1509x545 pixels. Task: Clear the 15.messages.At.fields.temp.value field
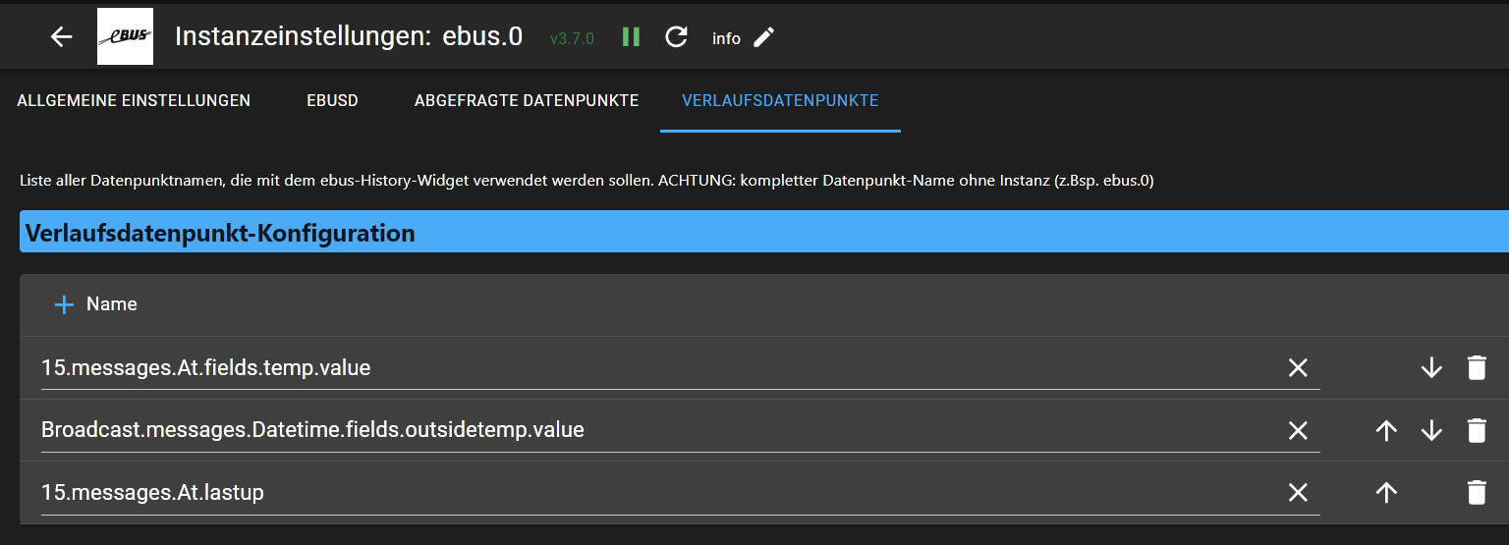(x=1298, y=367)
